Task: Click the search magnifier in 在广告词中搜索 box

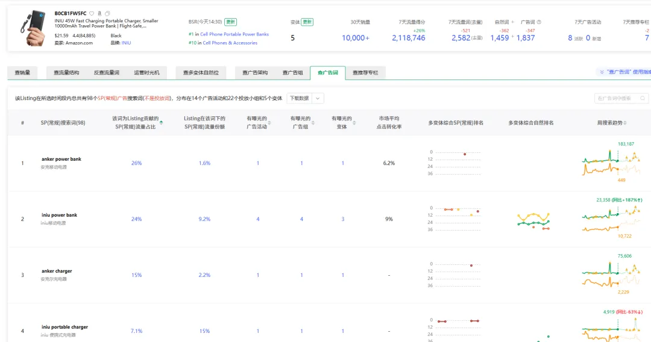Action: [x=643, y=98]
